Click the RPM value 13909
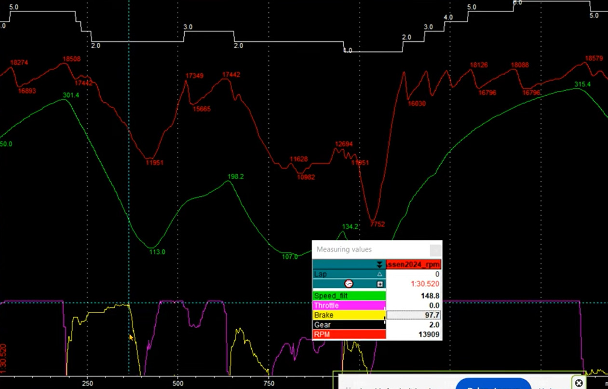The height and width of the screenshot is (389, 608). (x=429, y=334)
